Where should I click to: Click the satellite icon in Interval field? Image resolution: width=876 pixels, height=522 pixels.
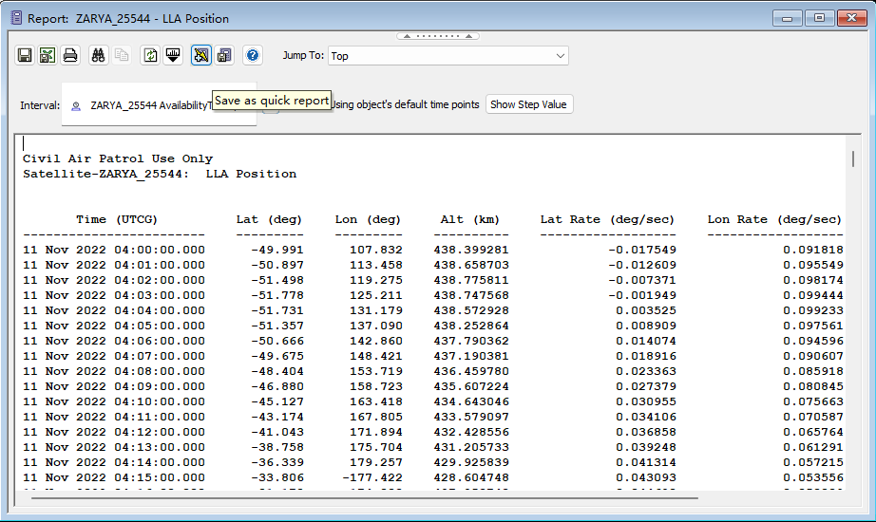(x=76, y=106)
